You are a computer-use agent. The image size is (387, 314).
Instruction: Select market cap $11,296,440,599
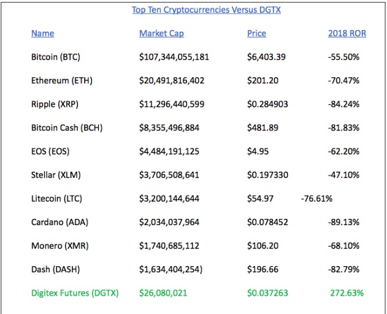[172, 104]
